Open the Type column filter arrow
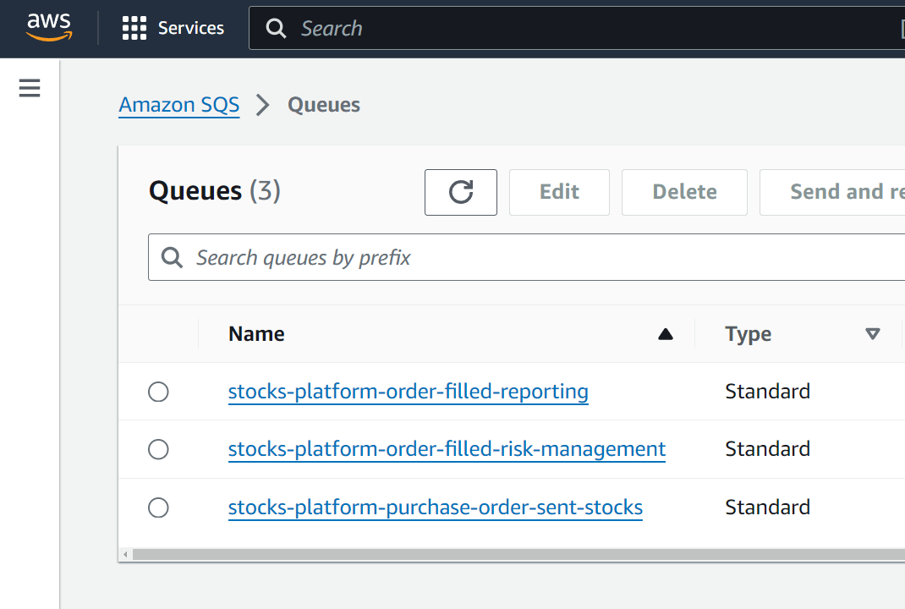The height and width of the screenshot is (609, 905). point(873,334)
